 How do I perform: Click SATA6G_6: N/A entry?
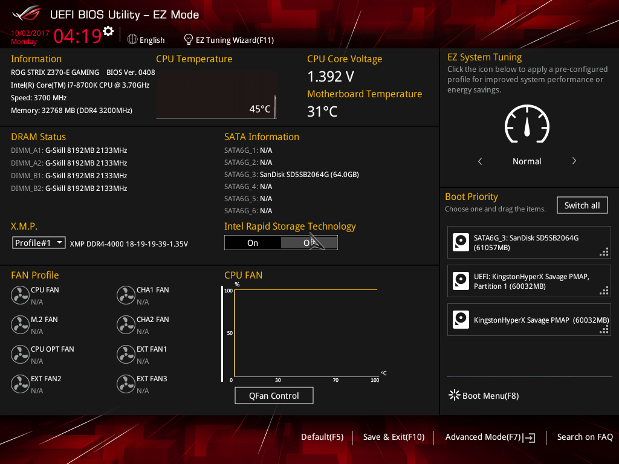click(248, 211)
